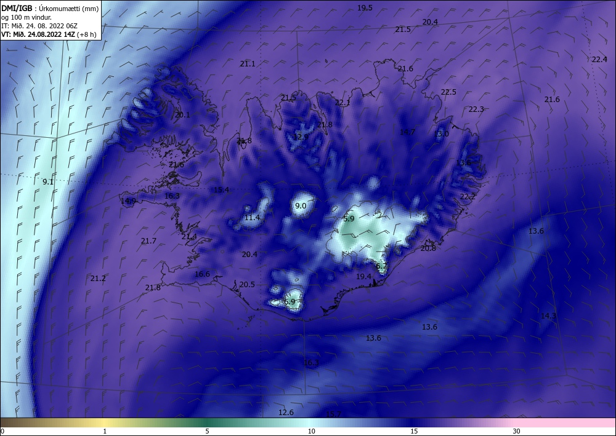The image size is (616, 436).
Task: Click the 12.6 value label
Action: tap(286, 412)
